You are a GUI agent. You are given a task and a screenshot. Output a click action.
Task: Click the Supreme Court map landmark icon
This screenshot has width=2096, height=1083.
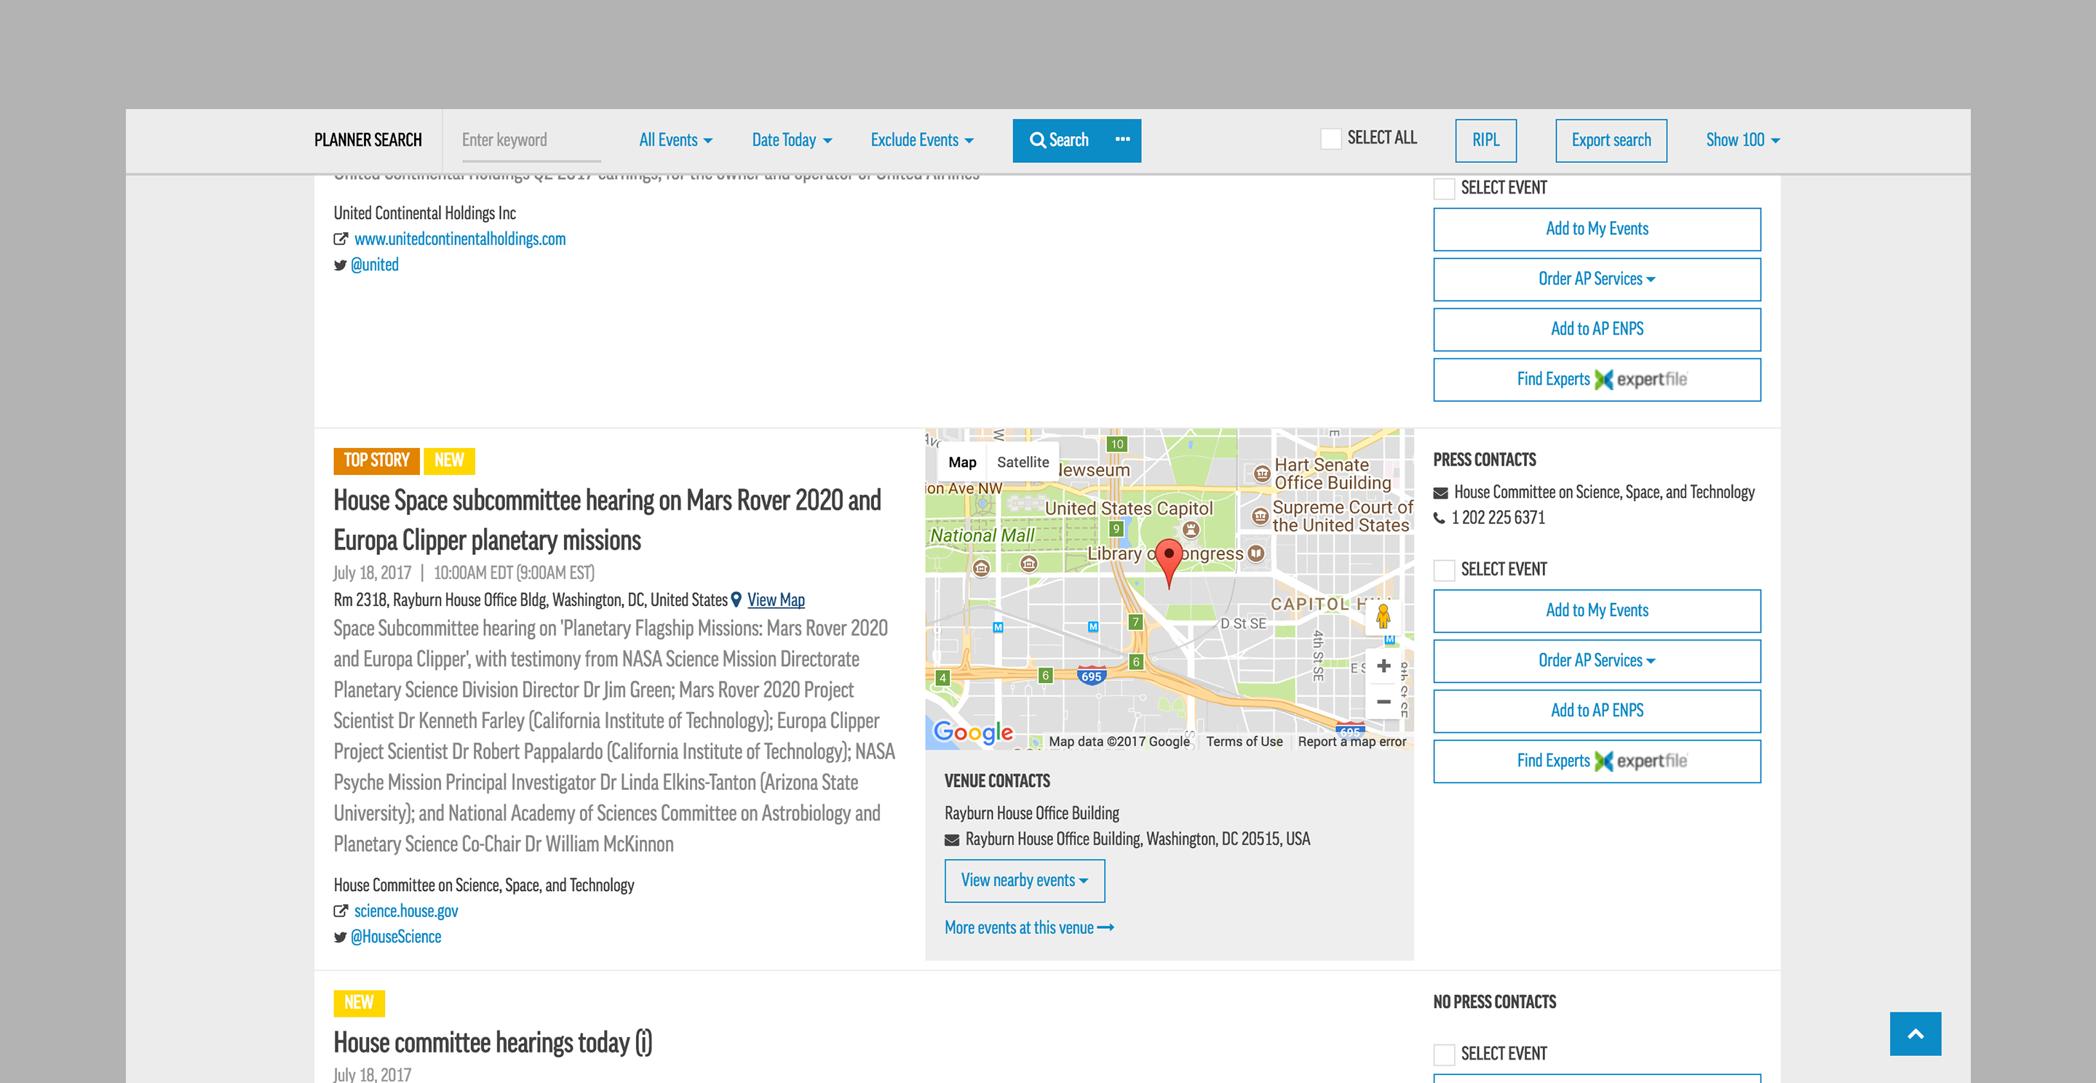(1260, 516)
